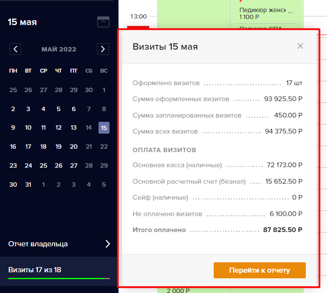Open the Отчет владельца section

[x=59, y=244]
